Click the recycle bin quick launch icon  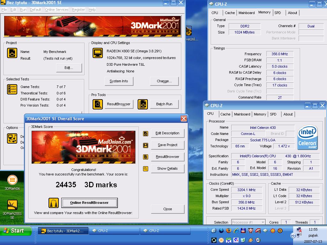click(243, 240)
